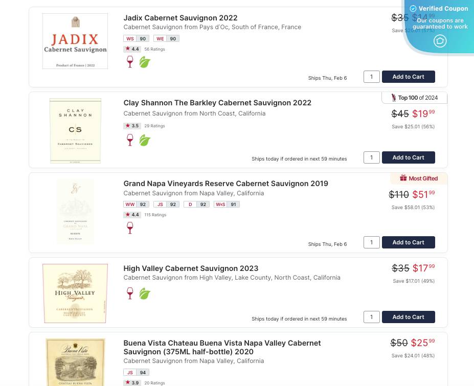
Task: Click the wine glass icon on Grand Napa listing
Action: click(x=130, y=228)
